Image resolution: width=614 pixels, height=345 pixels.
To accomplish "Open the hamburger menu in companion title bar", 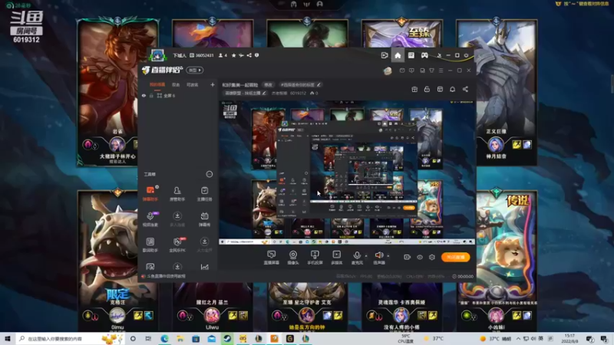I will click(441, 71).
